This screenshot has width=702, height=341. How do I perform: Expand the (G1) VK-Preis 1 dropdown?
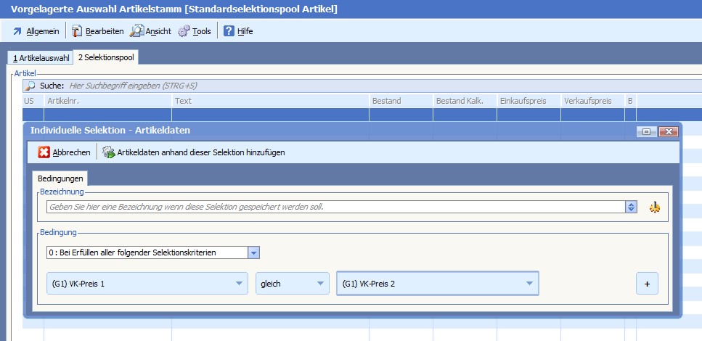click(x=239, y=284)
